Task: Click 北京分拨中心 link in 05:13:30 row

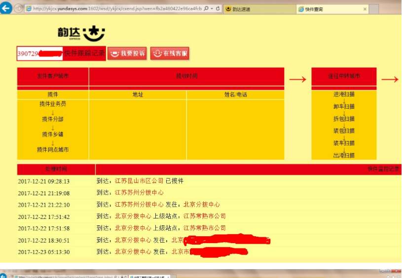Action: 133,252
